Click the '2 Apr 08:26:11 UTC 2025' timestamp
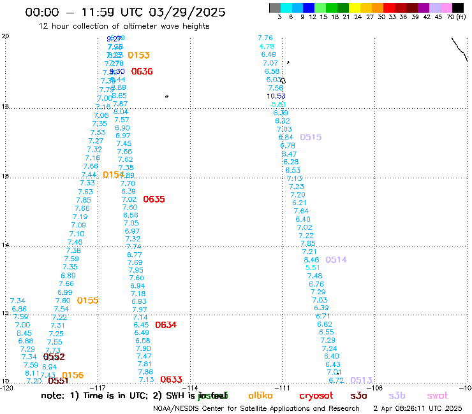Screen dimensions: 472x414 [418, 409]
